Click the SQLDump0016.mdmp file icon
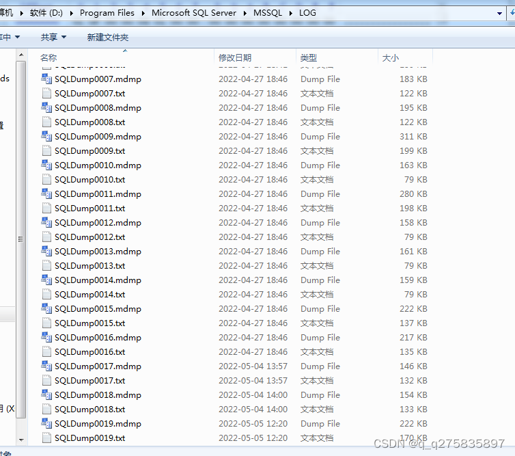The width and height of the screenshot is (515, 456). (x=46, y=337)
